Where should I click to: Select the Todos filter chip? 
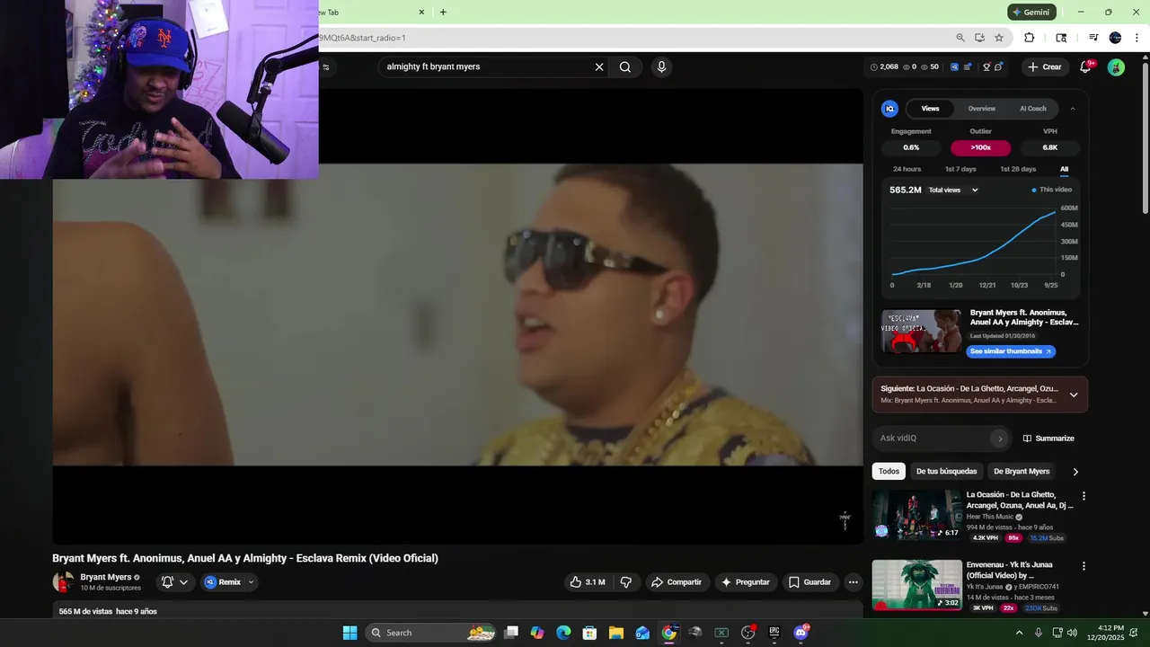tap(889, 472)
